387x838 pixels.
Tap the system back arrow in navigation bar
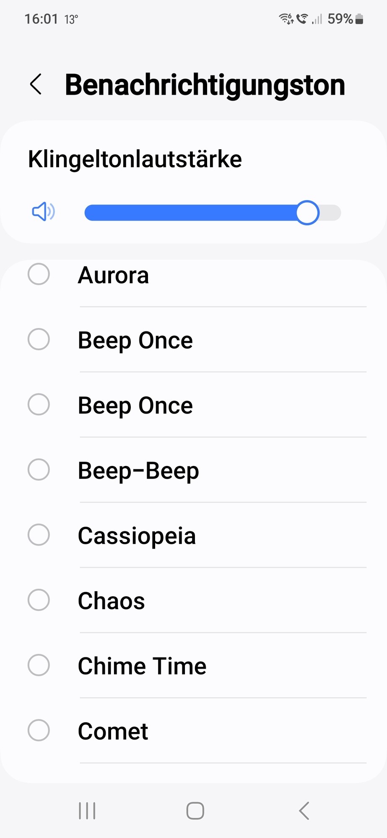point(304,811)
